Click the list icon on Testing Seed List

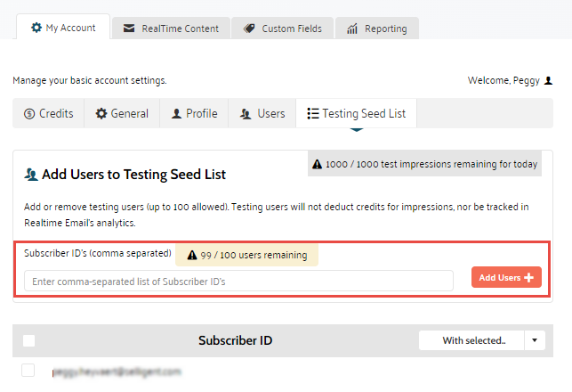312,114
